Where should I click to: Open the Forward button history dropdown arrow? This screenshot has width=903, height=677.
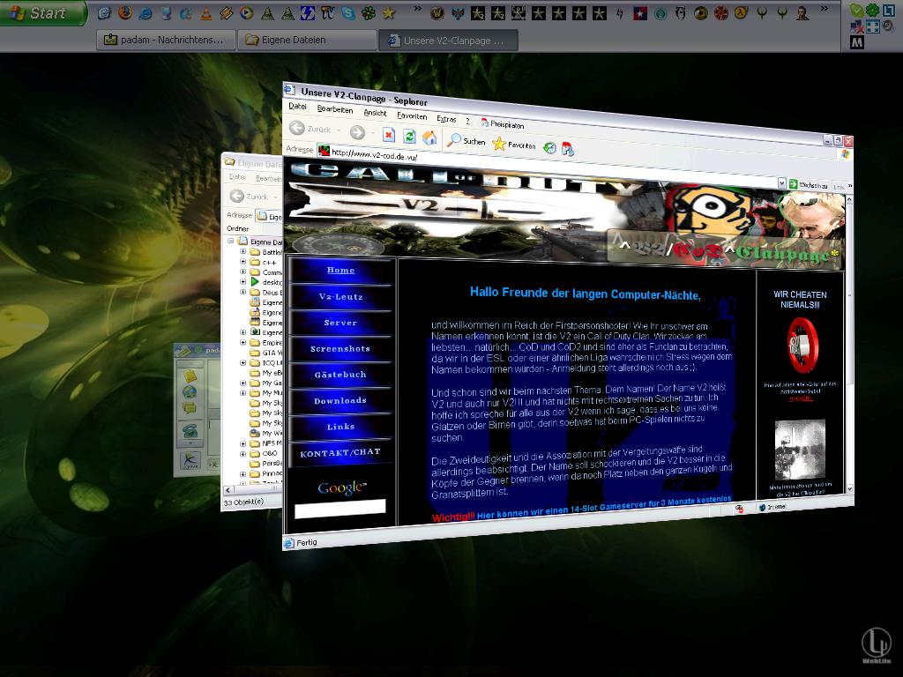coord(373,134)
